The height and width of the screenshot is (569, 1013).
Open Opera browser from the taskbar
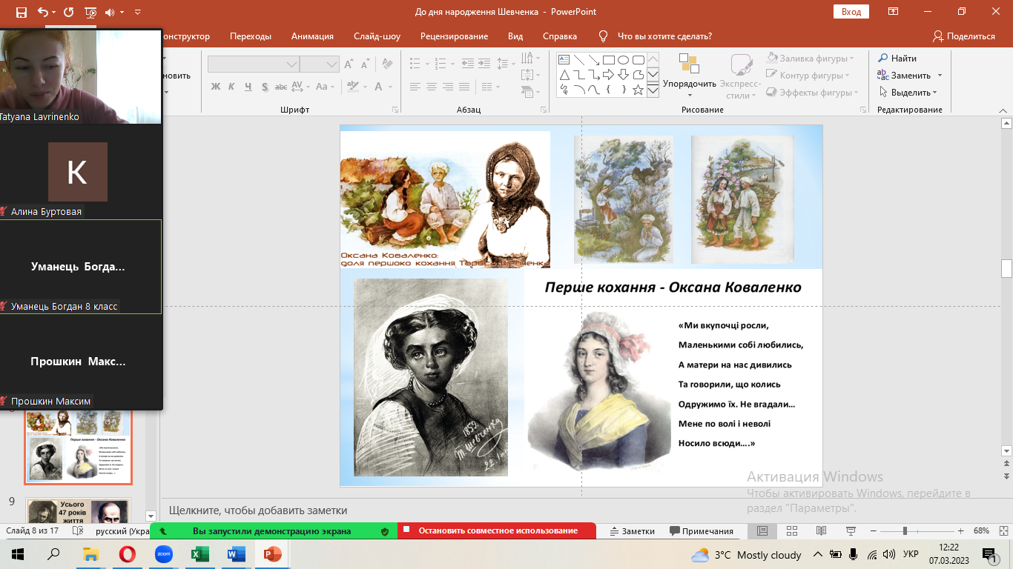point(128,554)
